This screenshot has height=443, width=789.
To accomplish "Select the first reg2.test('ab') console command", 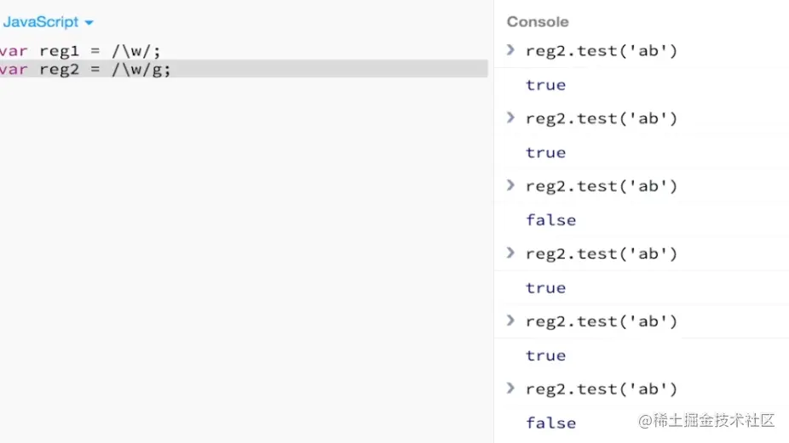I will tap(602, 51).
